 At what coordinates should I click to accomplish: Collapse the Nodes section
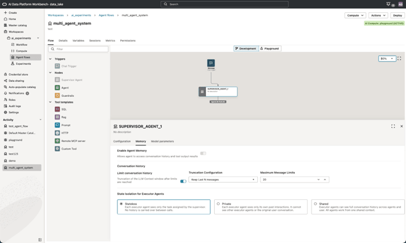(x=50, y=73)
